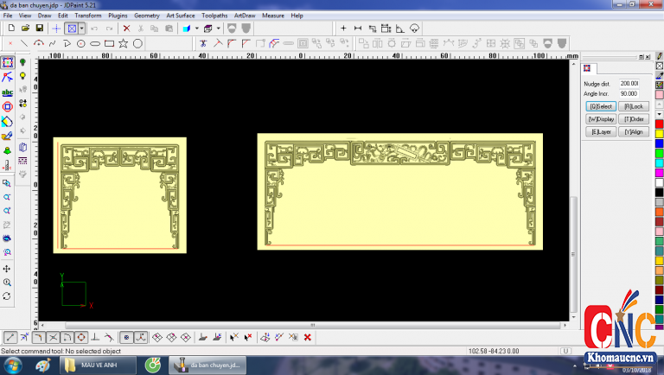Open dropdown next to the blue cube icon
Screen dimensions: 664x375
[196, 29]
